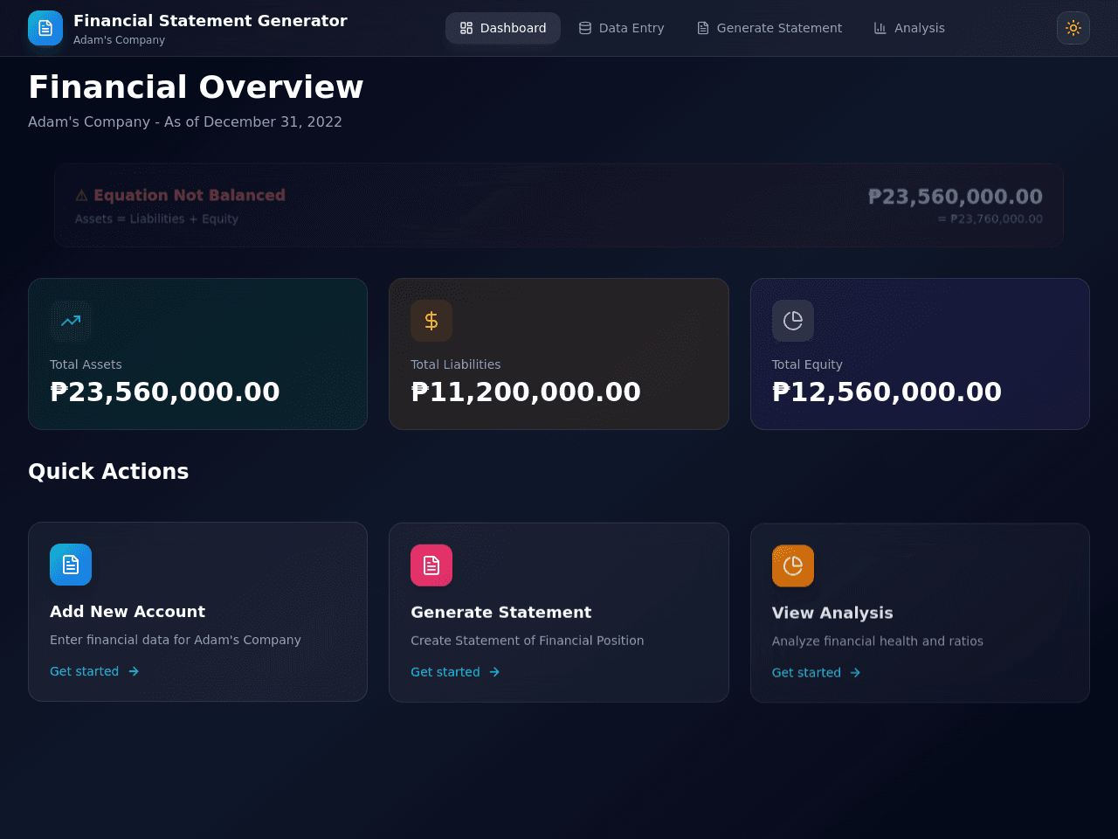
Task: Click the orange View Analysis pie icon
Action: (x=793, y=566)
